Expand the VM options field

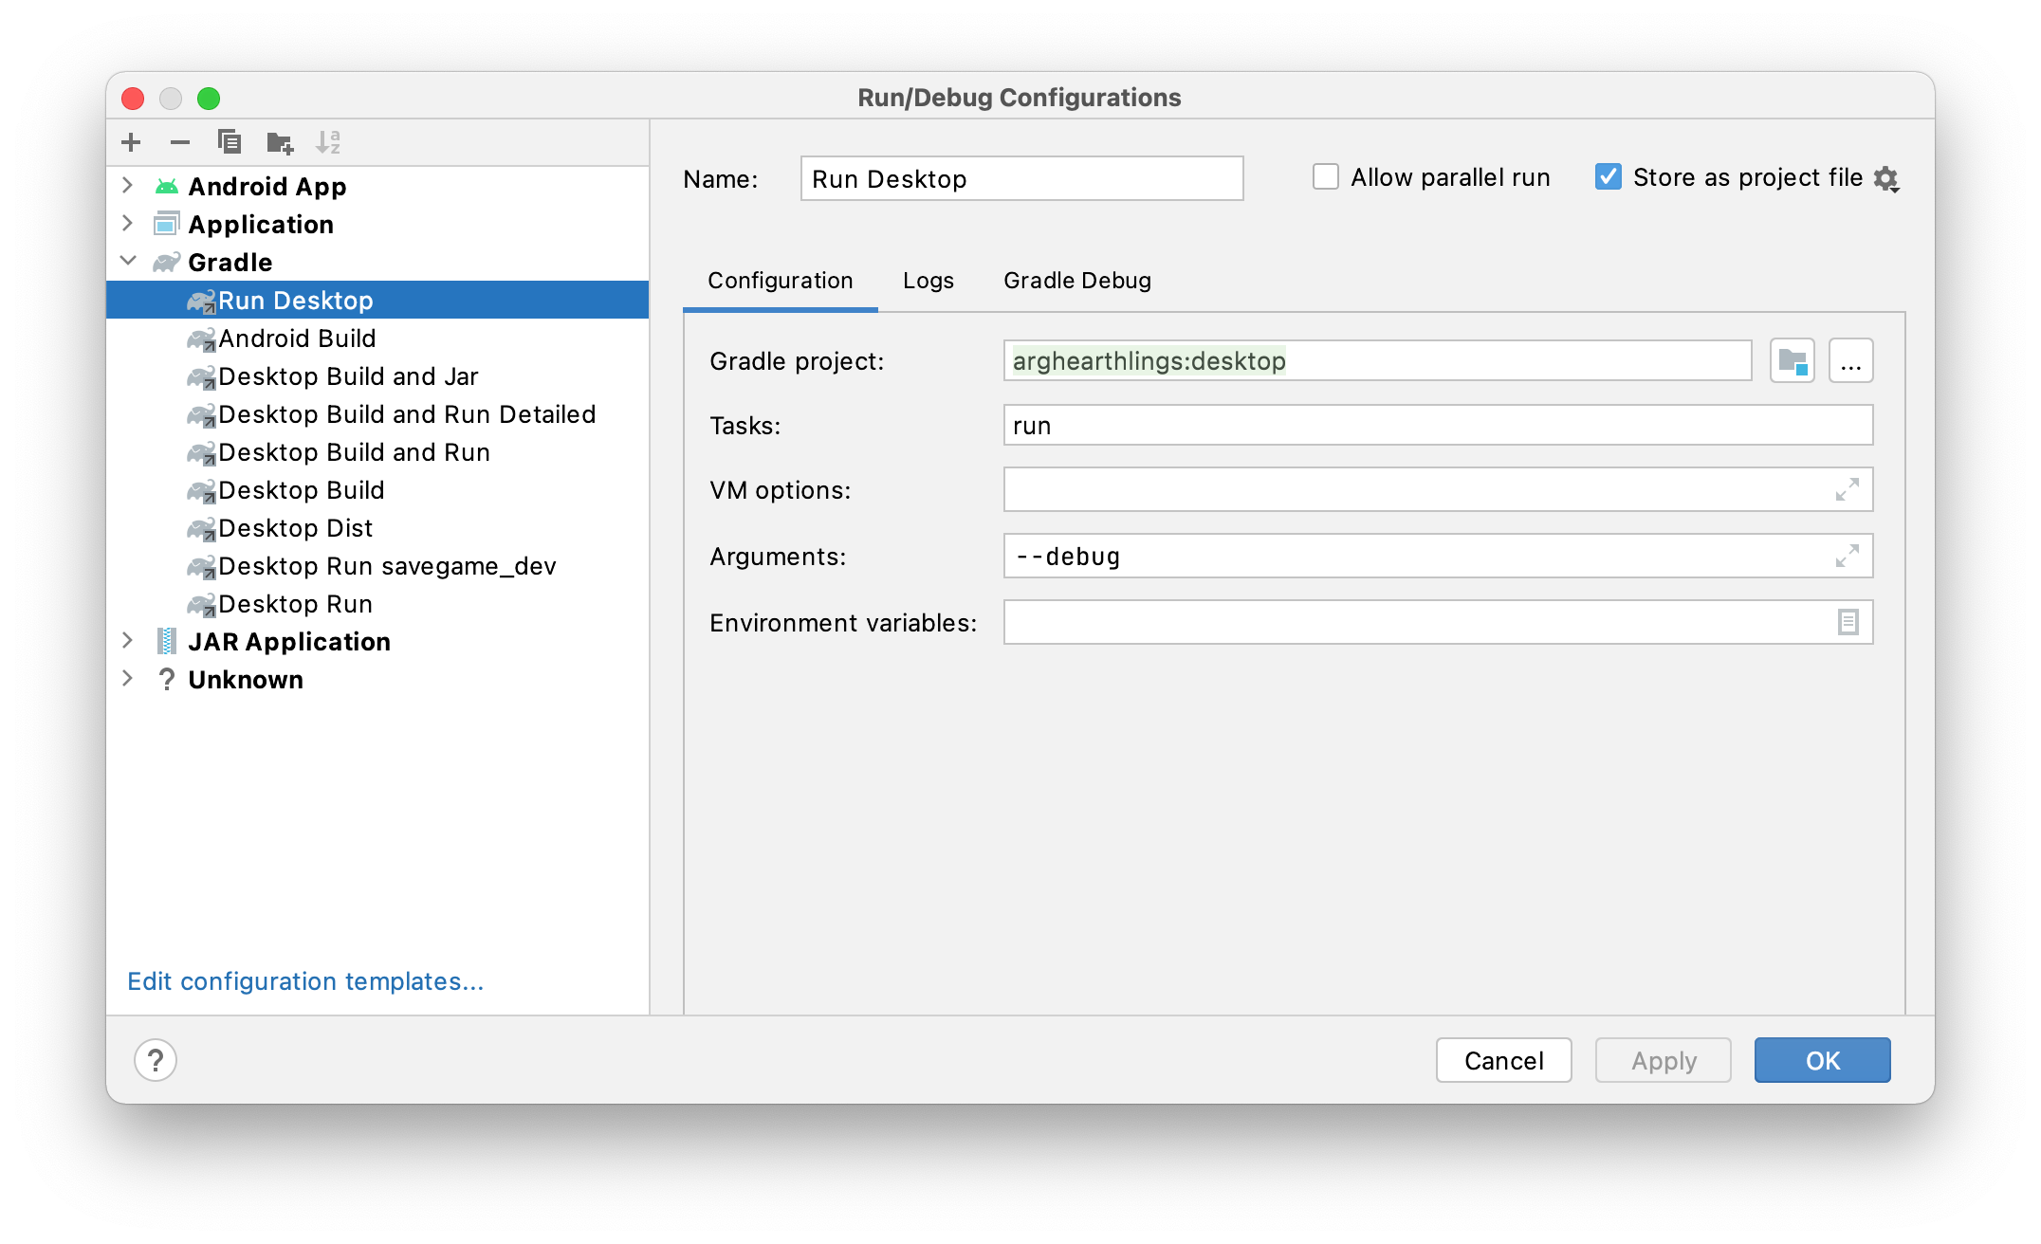point(1848,490)
